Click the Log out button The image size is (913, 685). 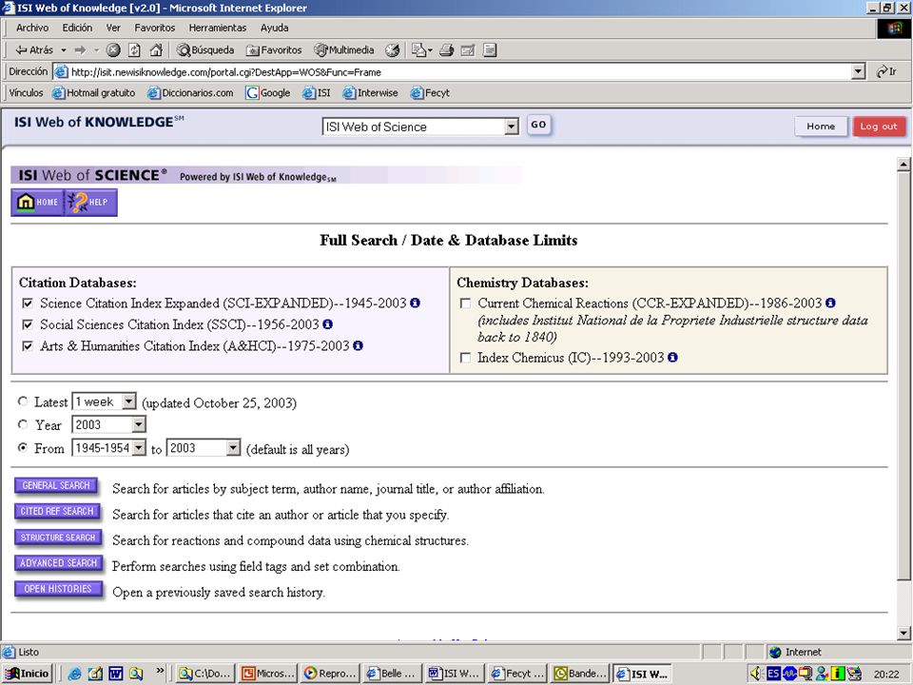tap(879, 126)
